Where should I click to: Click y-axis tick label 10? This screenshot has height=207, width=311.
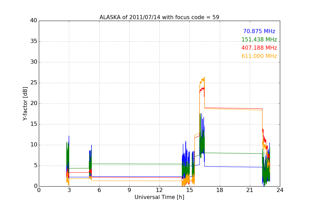34,145
